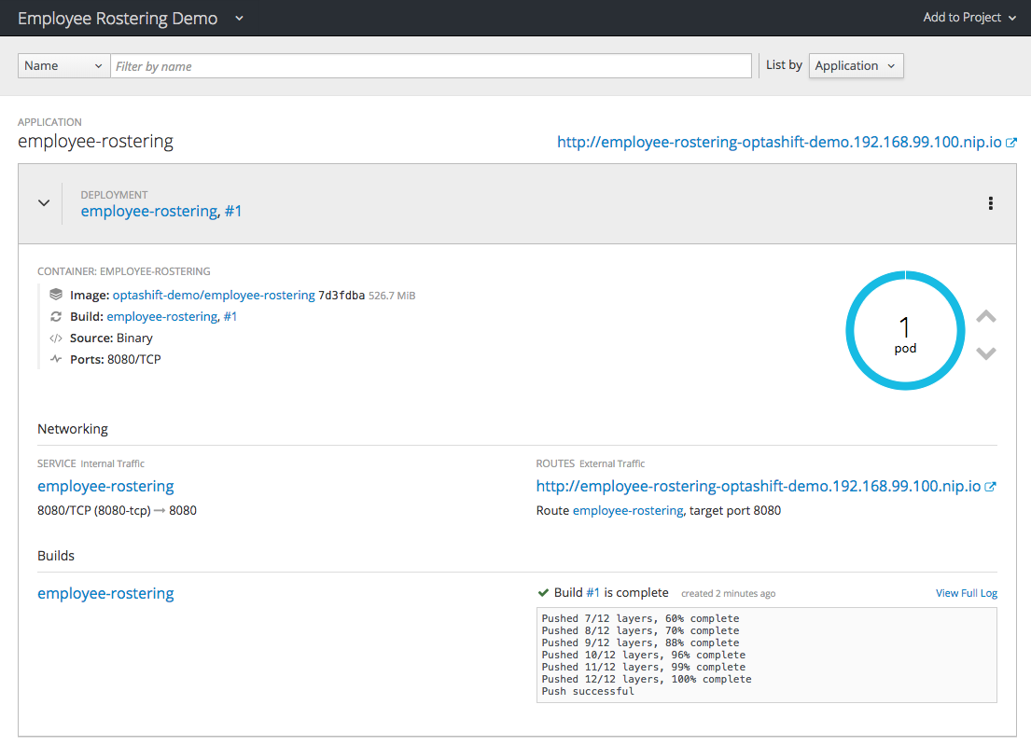
Task: Open the optashift-demo/employee-rostering image link
Action: tap(213, 295)
